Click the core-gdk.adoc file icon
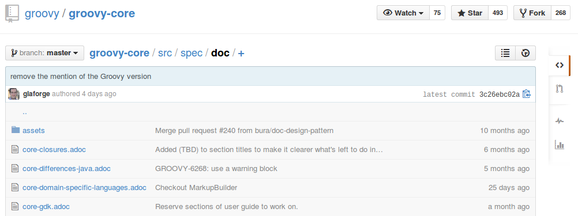 click(15, 206)
